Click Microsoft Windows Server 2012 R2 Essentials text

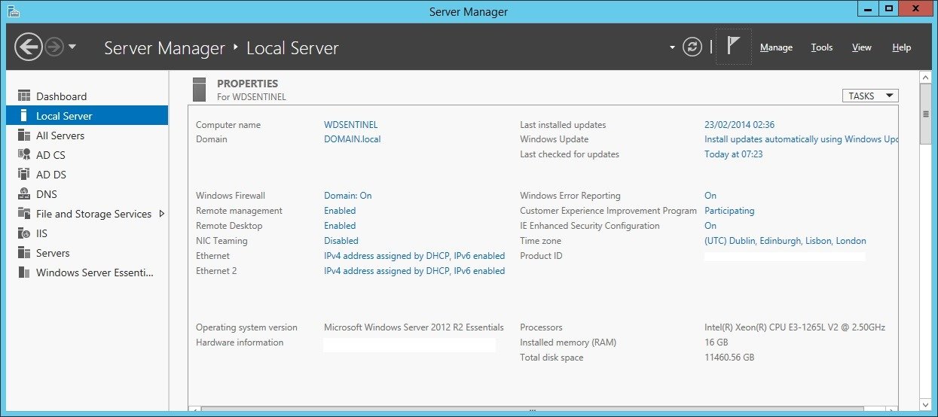pyautogui.click(x=414, y=327)
